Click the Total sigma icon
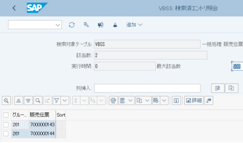The image size is (243, 143). pyautogui.click(x=76, y=100)
